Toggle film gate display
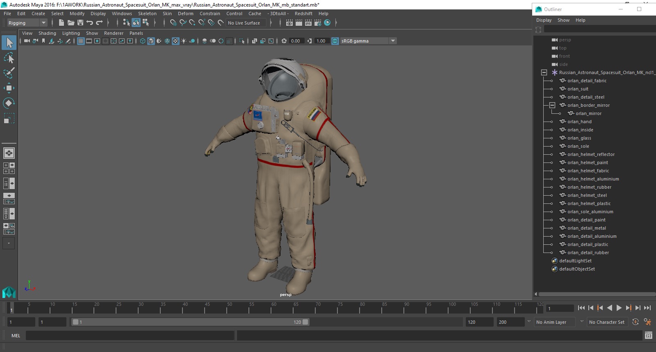 [x=89, y=41]
